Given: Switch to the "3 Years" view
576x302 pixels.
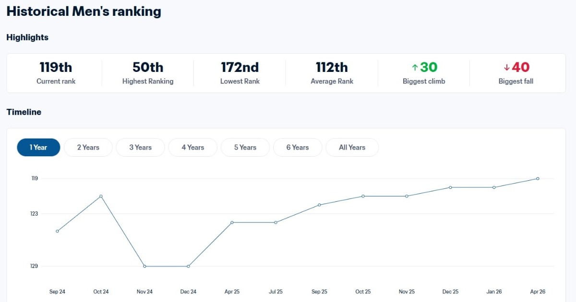Looking at the screenshot, I should coord(140,147).
